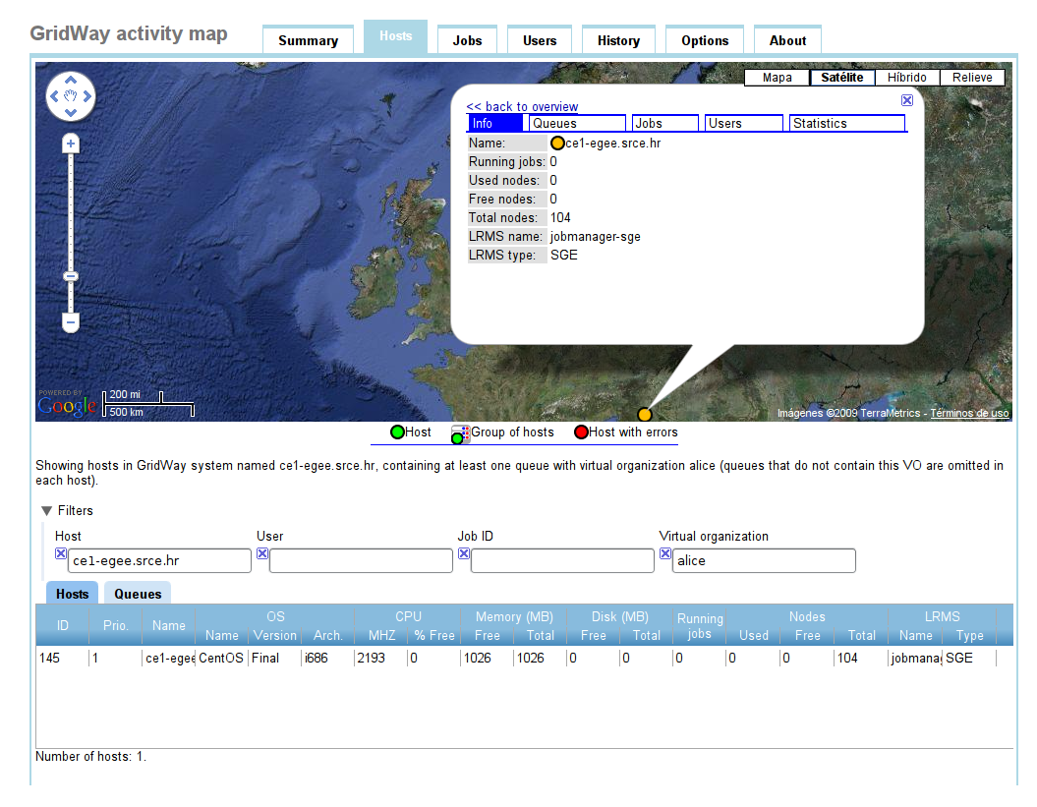This screenshot has width=1037, height=807.
Task: Sort by Running jobs column
Action: pyautogui.click(x=700, y=626)
